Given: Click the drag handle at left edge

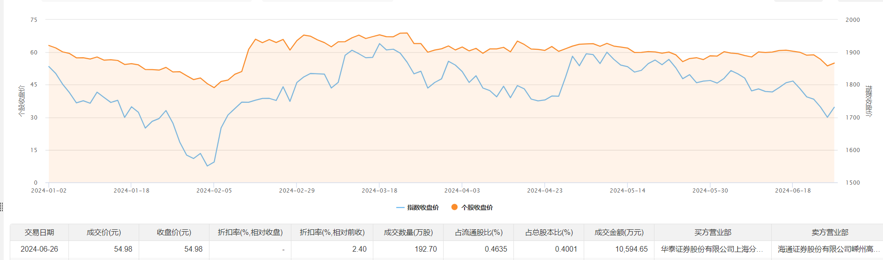Looking at the screenshot, I should point(1,207).
